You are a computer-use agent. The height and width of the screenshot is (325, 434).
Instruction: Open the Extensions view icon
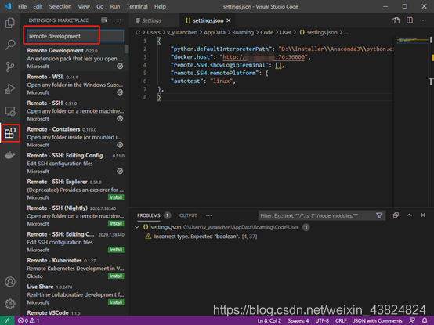[x=10, y=133]
